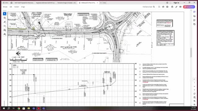Open the Acrobat Home view

click(x=11, y=3)
